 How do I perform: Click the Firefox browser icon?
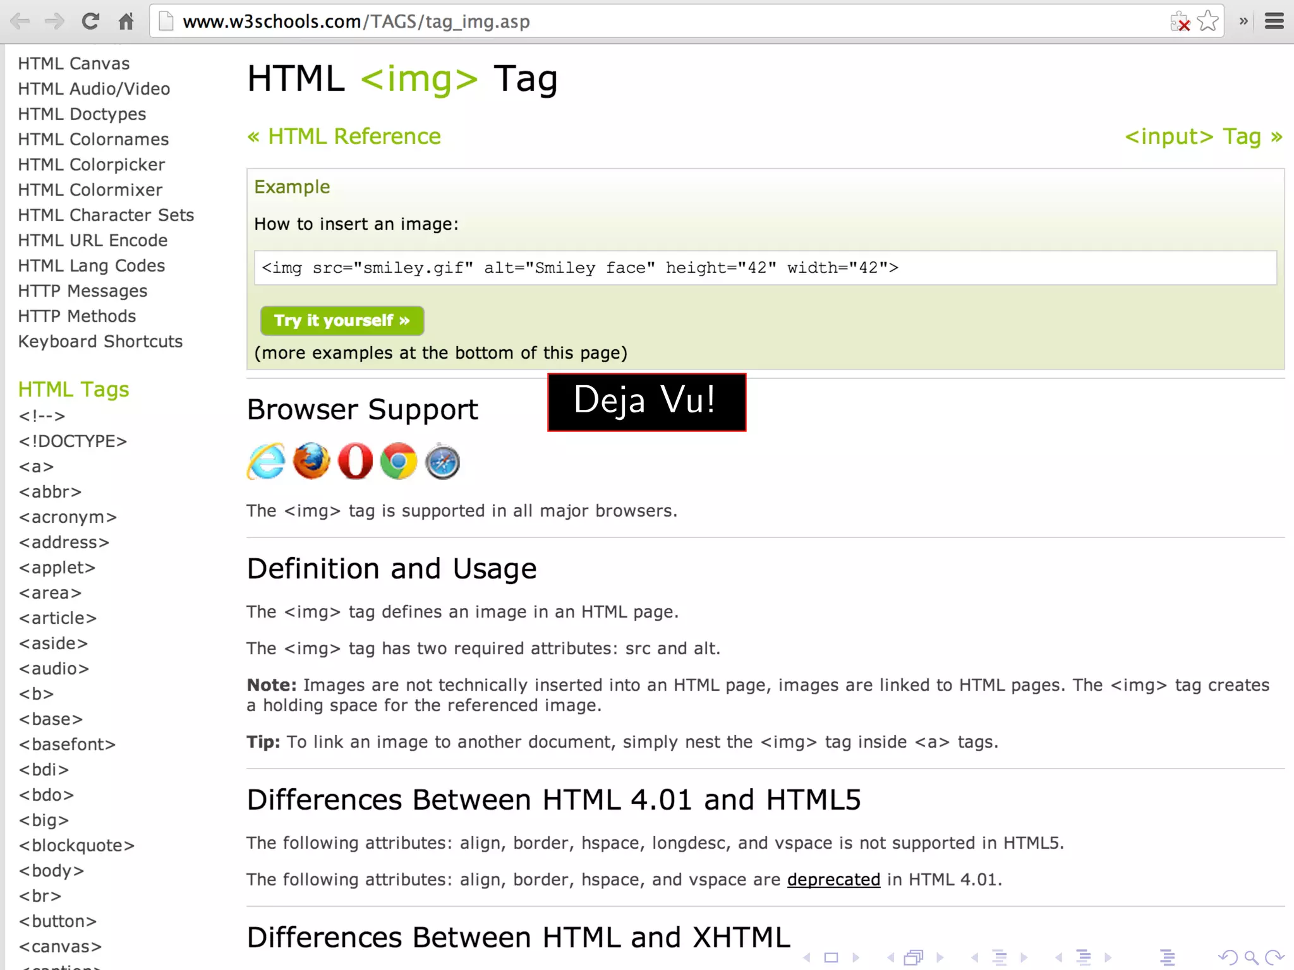pos(311,461)
